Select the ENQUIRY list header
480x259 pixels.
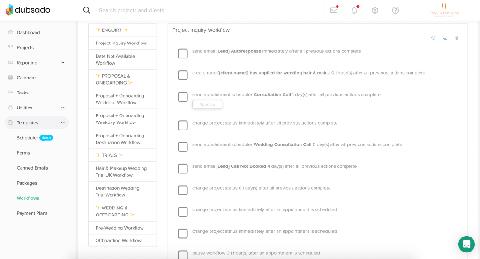[x=122, y=30]
